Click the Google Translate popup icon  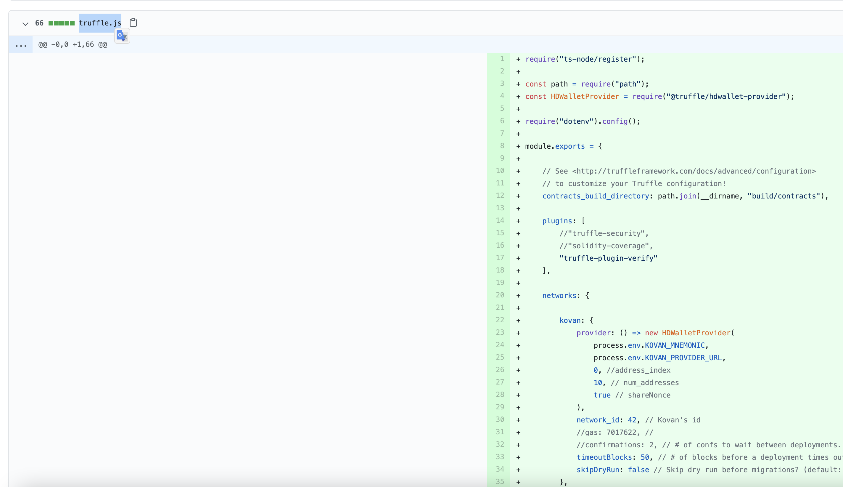click(122, 36)
